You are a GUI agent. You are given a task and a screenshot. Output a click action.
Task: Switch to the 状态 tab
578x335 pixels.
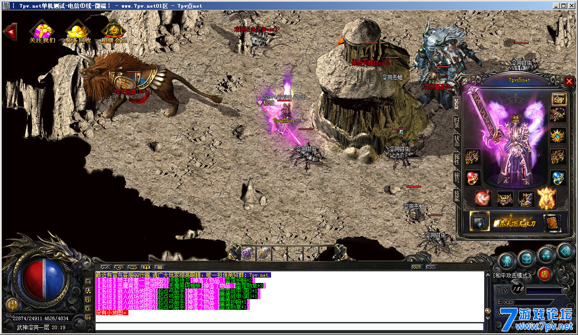tap(456, 140)
